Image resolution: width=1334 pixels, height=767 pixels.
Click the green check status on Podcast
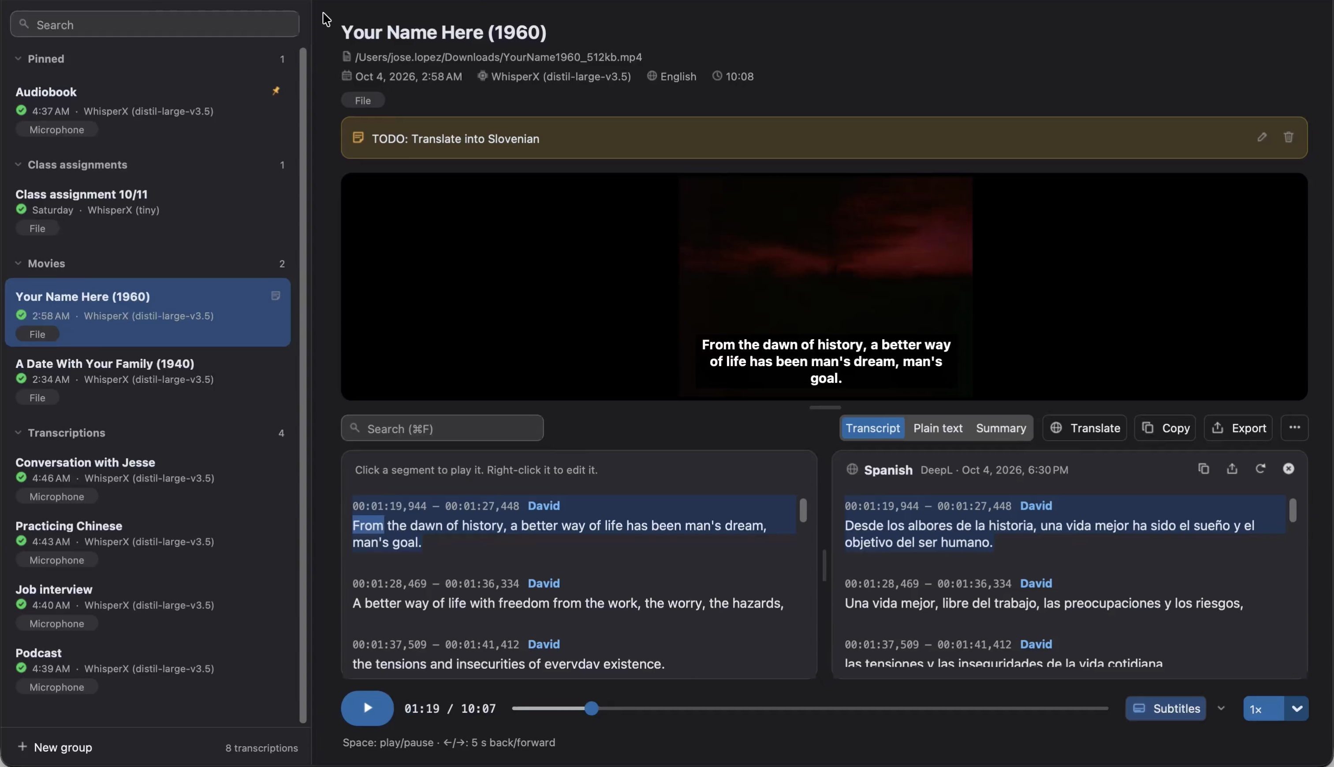tap(21, 667)
